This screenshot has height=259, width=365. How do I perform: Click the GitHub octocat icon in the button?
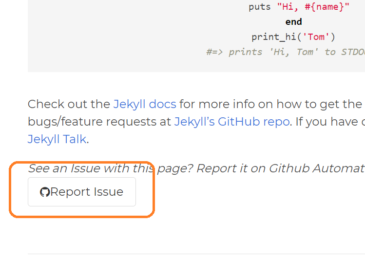coord(45,192)
